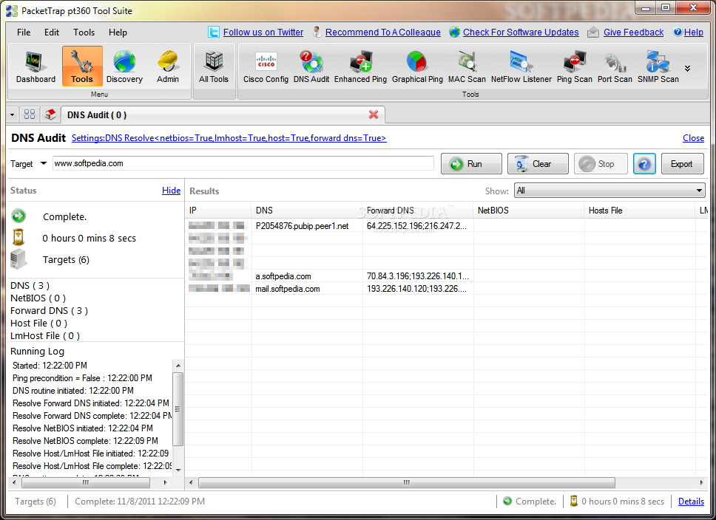
Task: Click the software updates globe icon
Action: pyautogui.click(x=454, y=32)
